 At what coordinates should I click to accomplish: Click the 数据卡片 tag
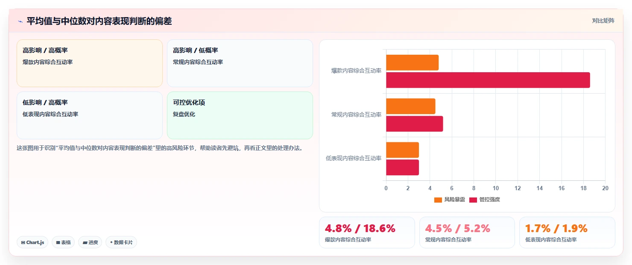(x=121, y=242)
